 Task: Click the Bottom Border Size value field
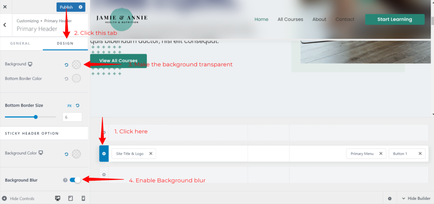tap(72, 117)
